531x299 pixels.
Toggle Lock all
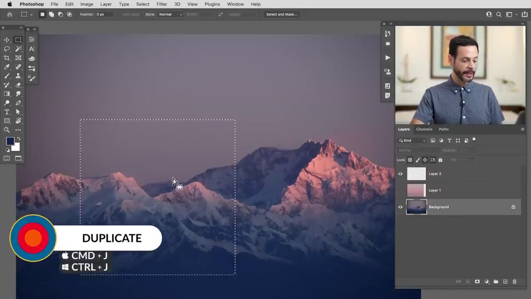440,160
